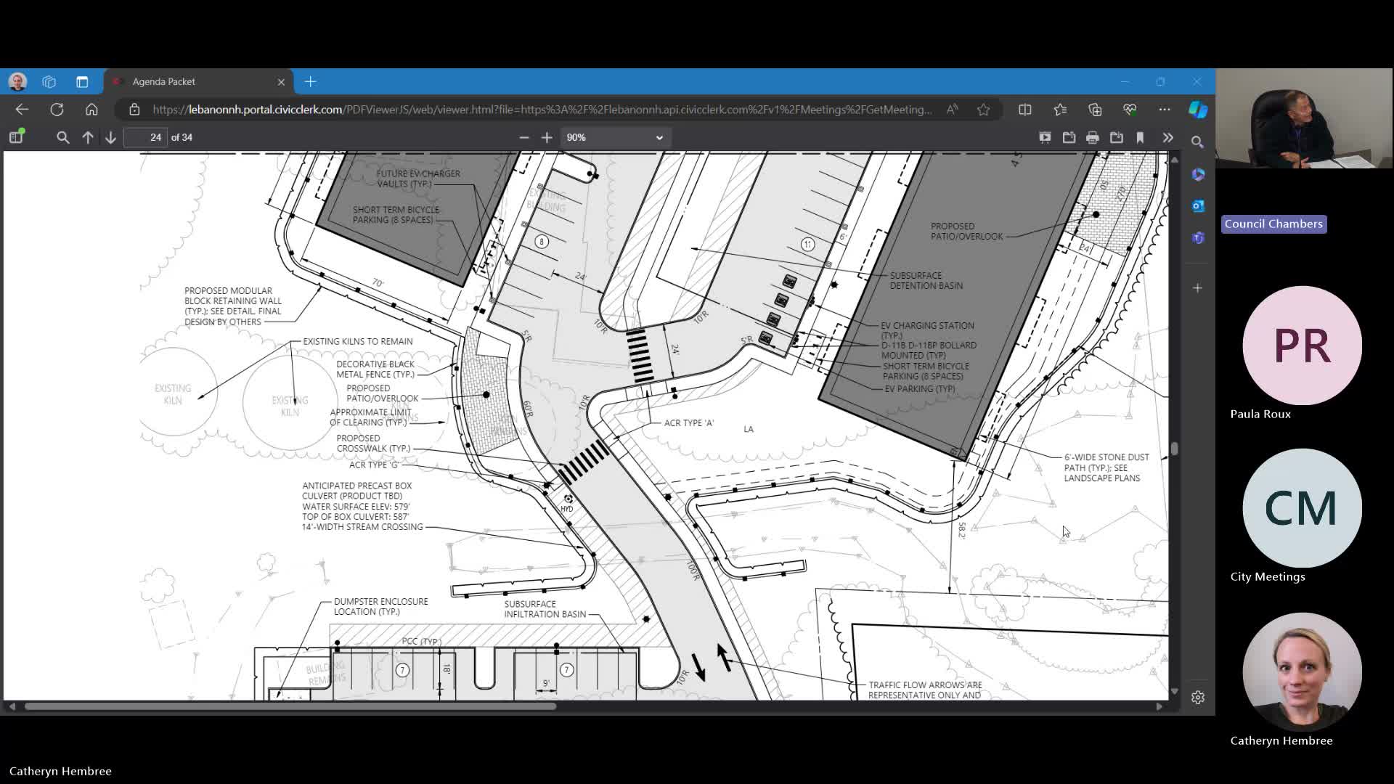
Task: Save the PDF using the download icon
Action: coord(1117,137)
